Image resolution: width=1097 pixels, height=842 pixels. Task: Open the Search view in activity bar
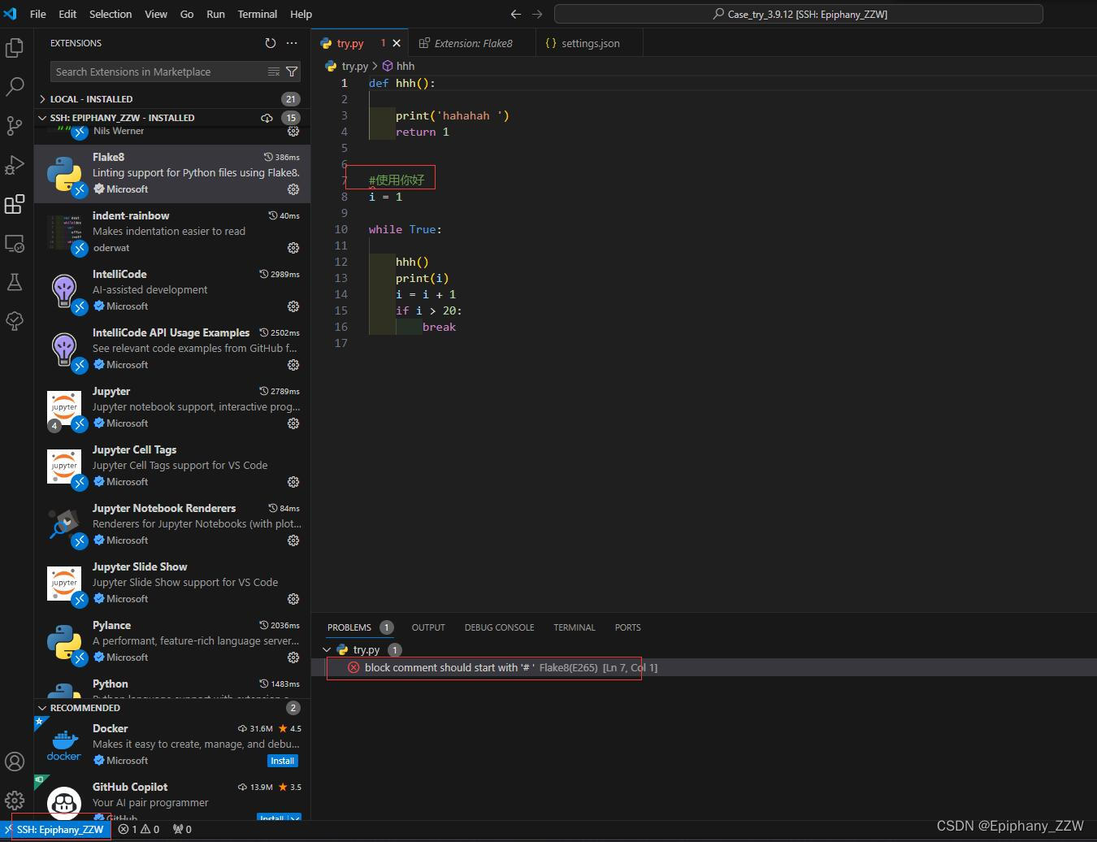[x=15, y=87]
